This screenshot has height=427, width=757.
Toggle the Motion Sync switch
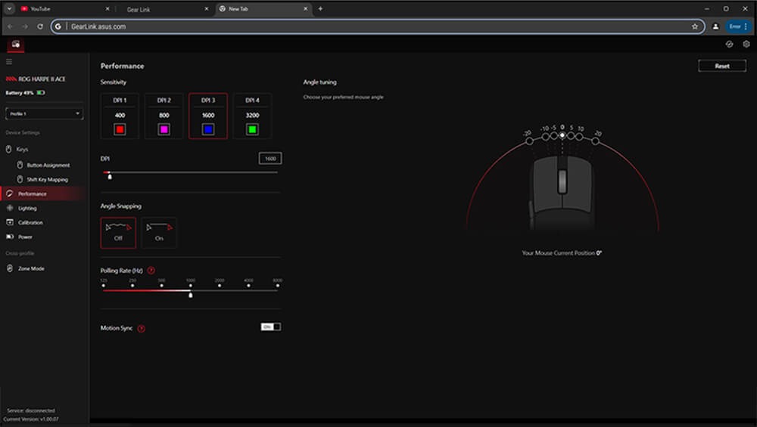click(x=270, y=326)
